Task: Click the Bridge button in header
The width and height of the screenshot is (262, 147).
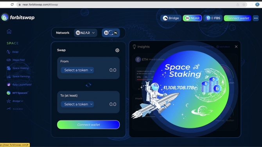Action: (171, 18)
